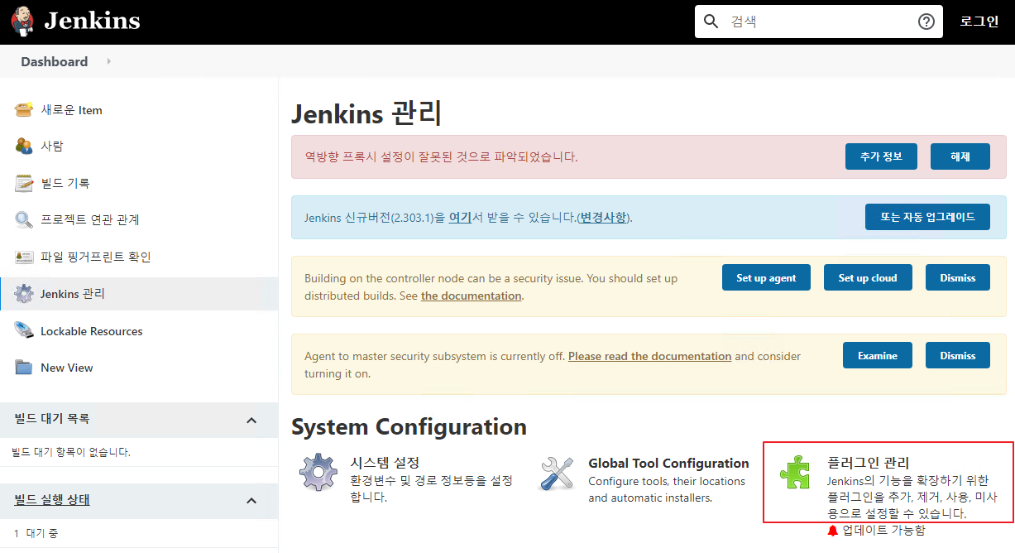Click the Global Tool Configuration tools icon

point(557,473)
